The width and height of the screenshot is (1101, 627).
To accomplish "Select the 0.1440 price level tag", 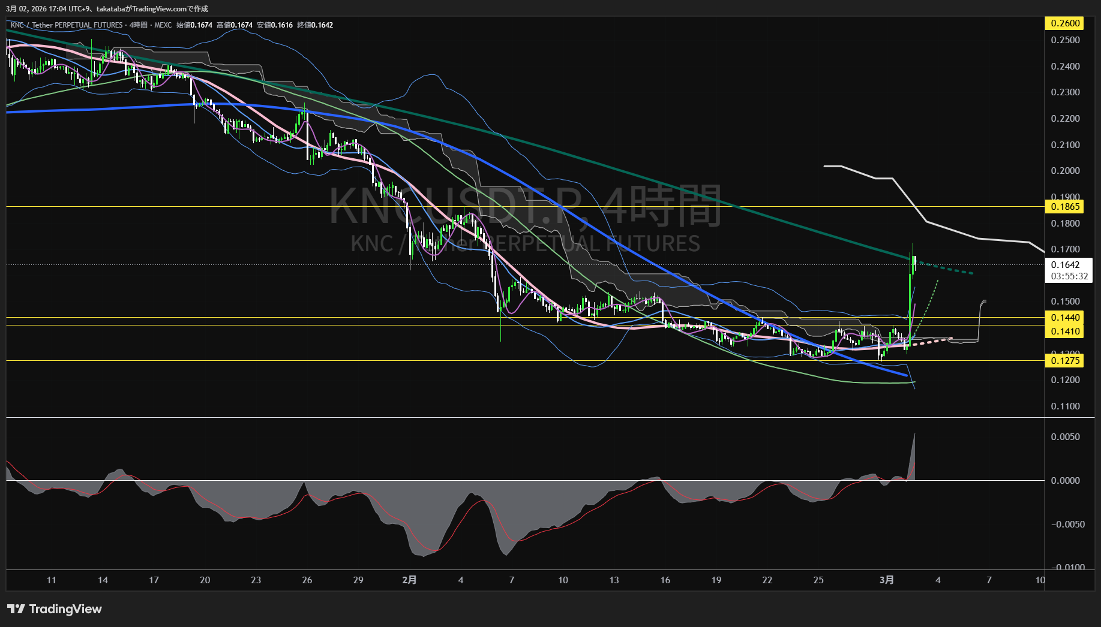I will coord(1065,318).
